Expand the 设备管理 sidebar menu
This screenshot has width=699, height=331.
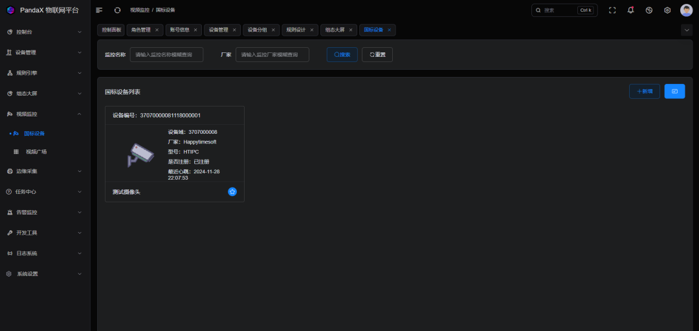pyautogui.click(x=44, y=52)
